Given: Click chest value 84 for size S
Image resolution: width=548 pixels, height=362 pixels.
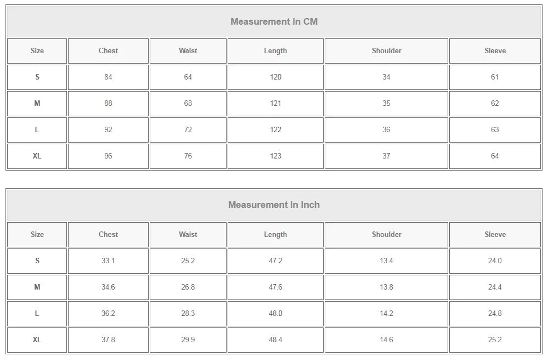Looking at the screenshot, I should point(108,77).
